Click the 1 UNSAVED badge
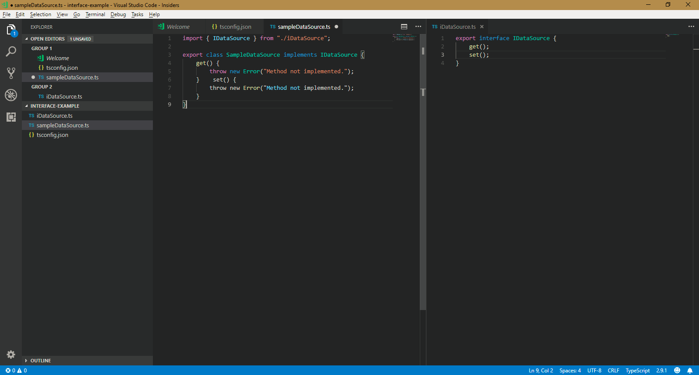 (81, 39)
